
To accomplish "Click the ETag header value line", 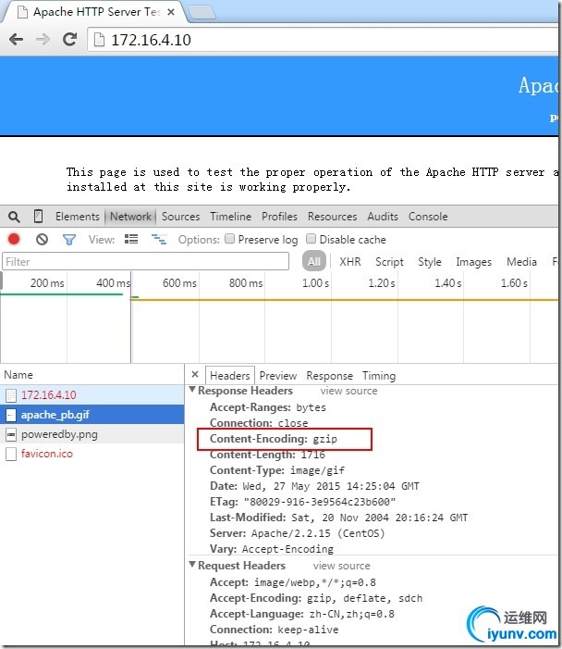I will click(303, 502).
